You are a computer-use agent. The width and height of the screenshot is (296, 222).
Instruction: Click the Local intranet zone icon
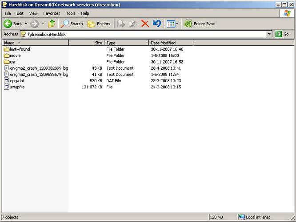[x=242, y=217]
